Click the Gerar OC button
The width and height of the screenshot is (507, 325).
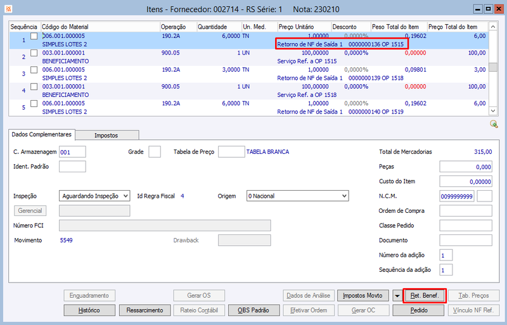[363, 310]
